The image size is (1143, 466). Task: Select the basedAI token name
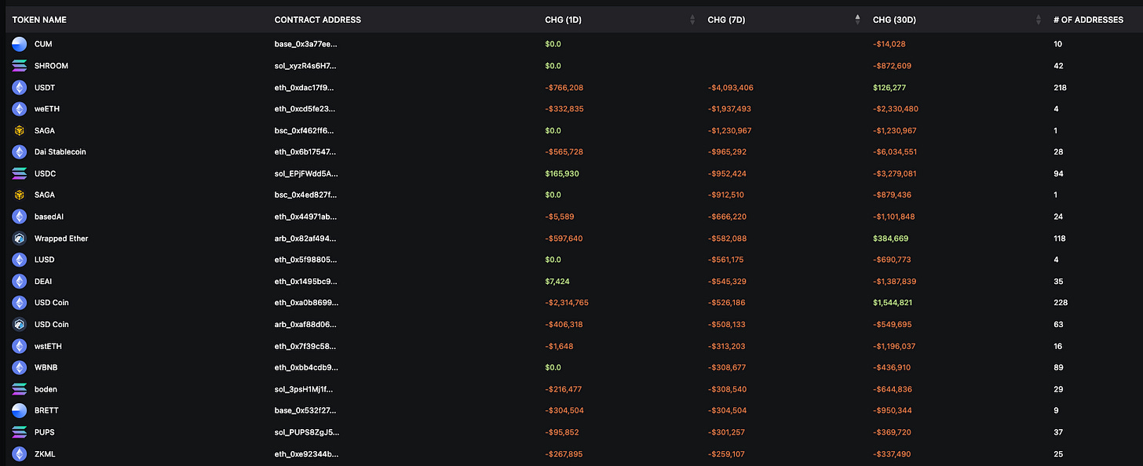pyautogui.click(x=49, y=217)
